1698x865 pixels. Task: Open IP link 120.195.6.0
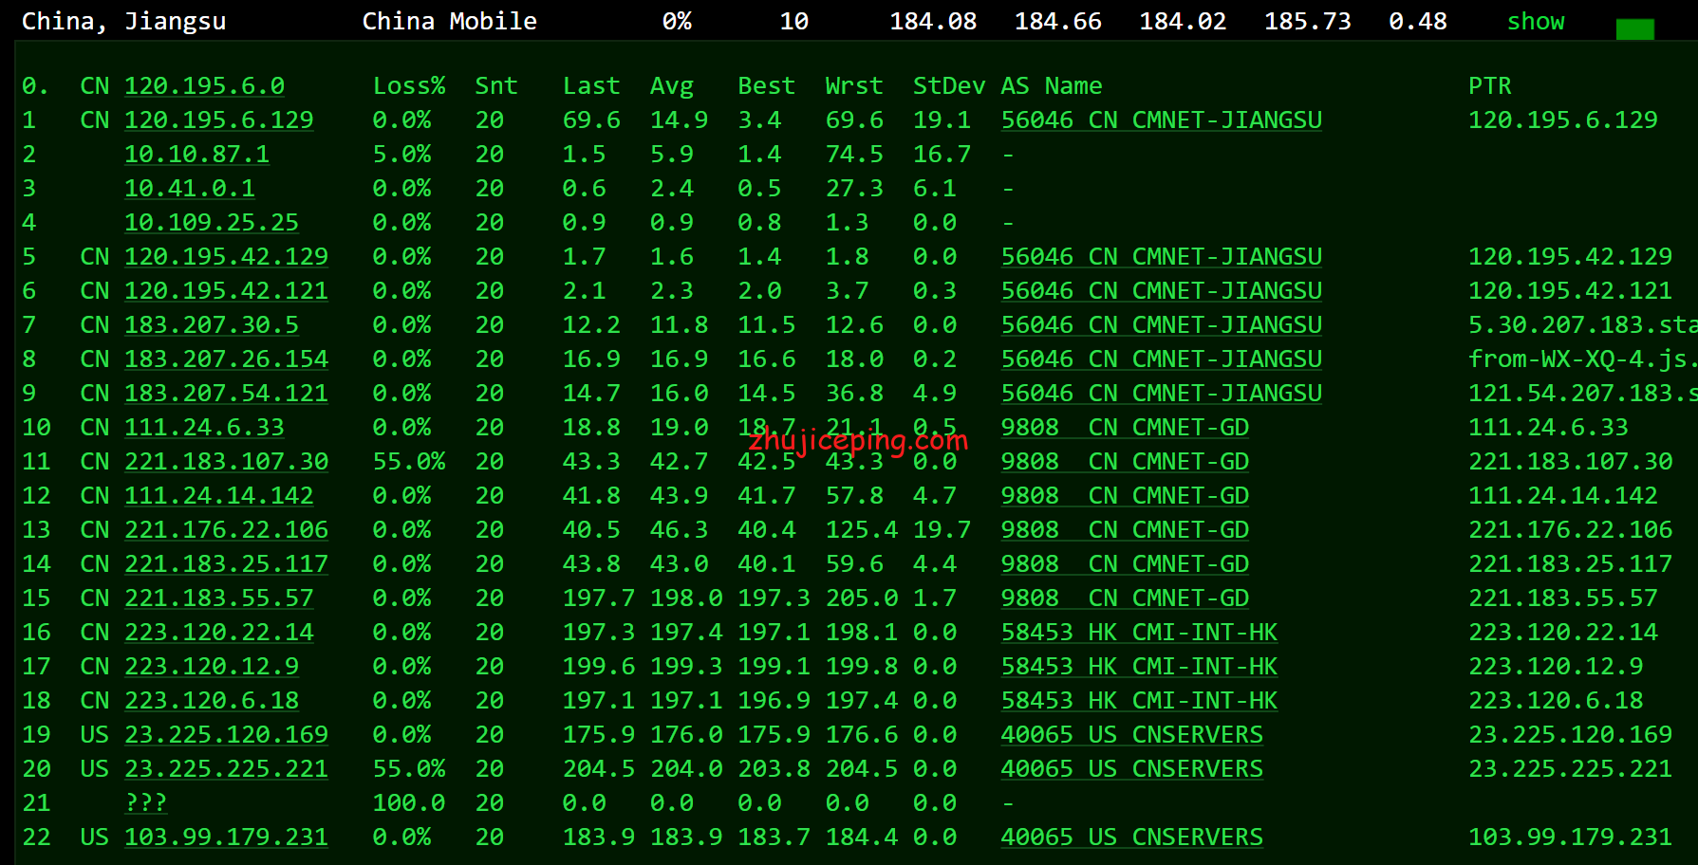click(204, 85)
